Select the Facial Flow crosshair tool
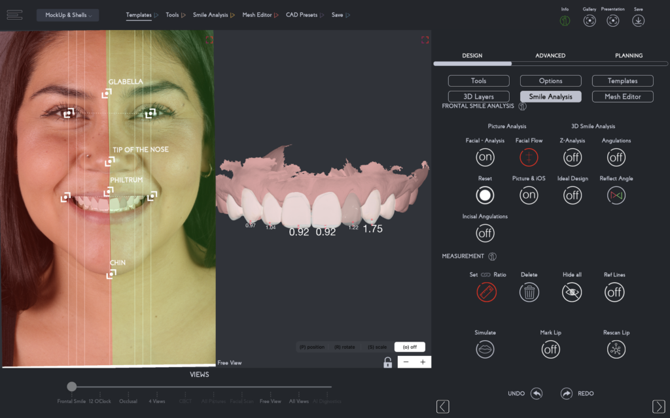Image resolution: width=670 pixels, height=418 pixels. (529, 157)
